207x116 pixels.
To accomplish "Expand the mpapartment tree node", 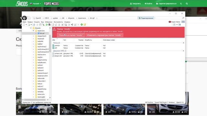I will [33, 36].
